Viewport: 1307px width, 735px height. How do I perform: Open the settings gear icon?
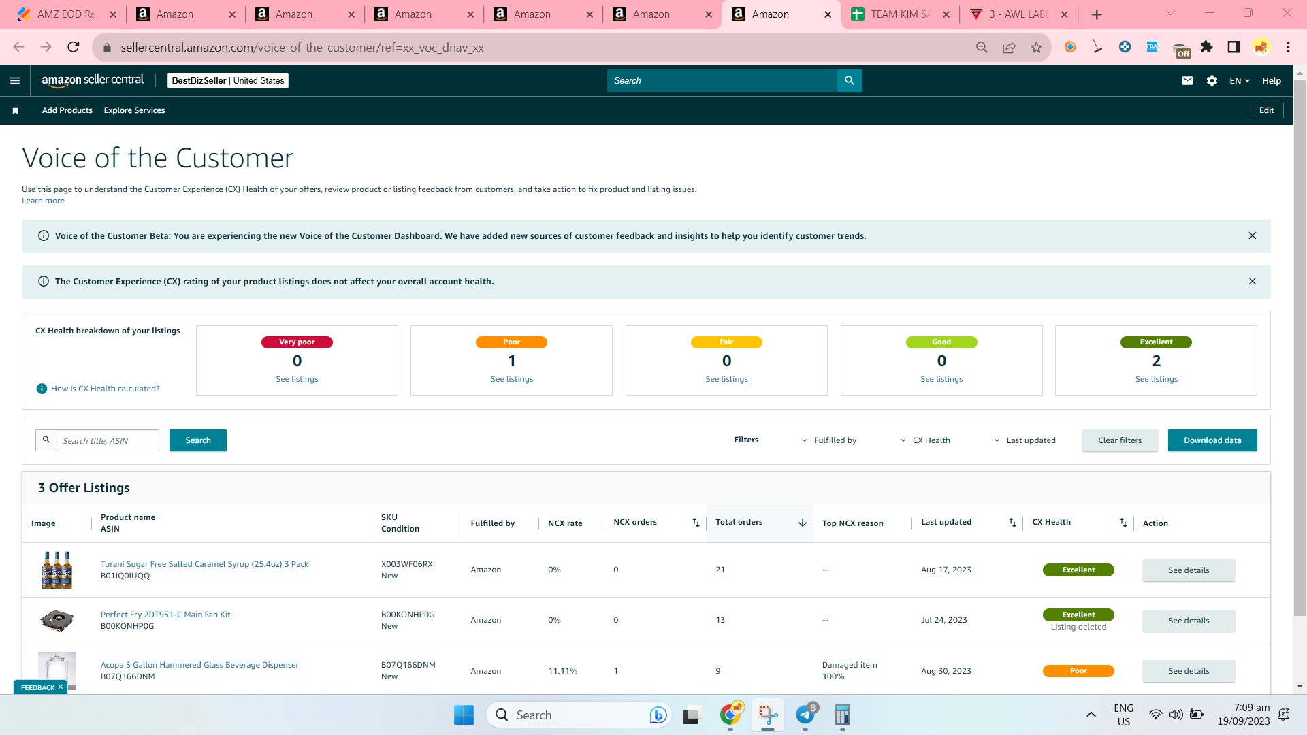click(x=1212, y=80)
